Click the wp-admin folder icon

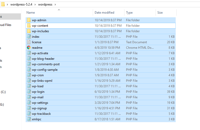[x=29, y=20]
